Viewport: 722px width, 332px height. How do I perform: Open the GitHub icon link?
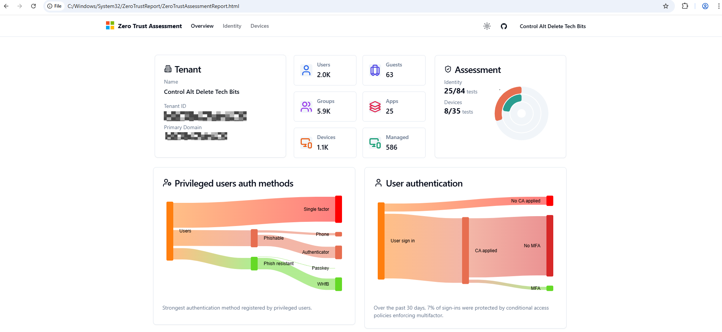[504, 26]
